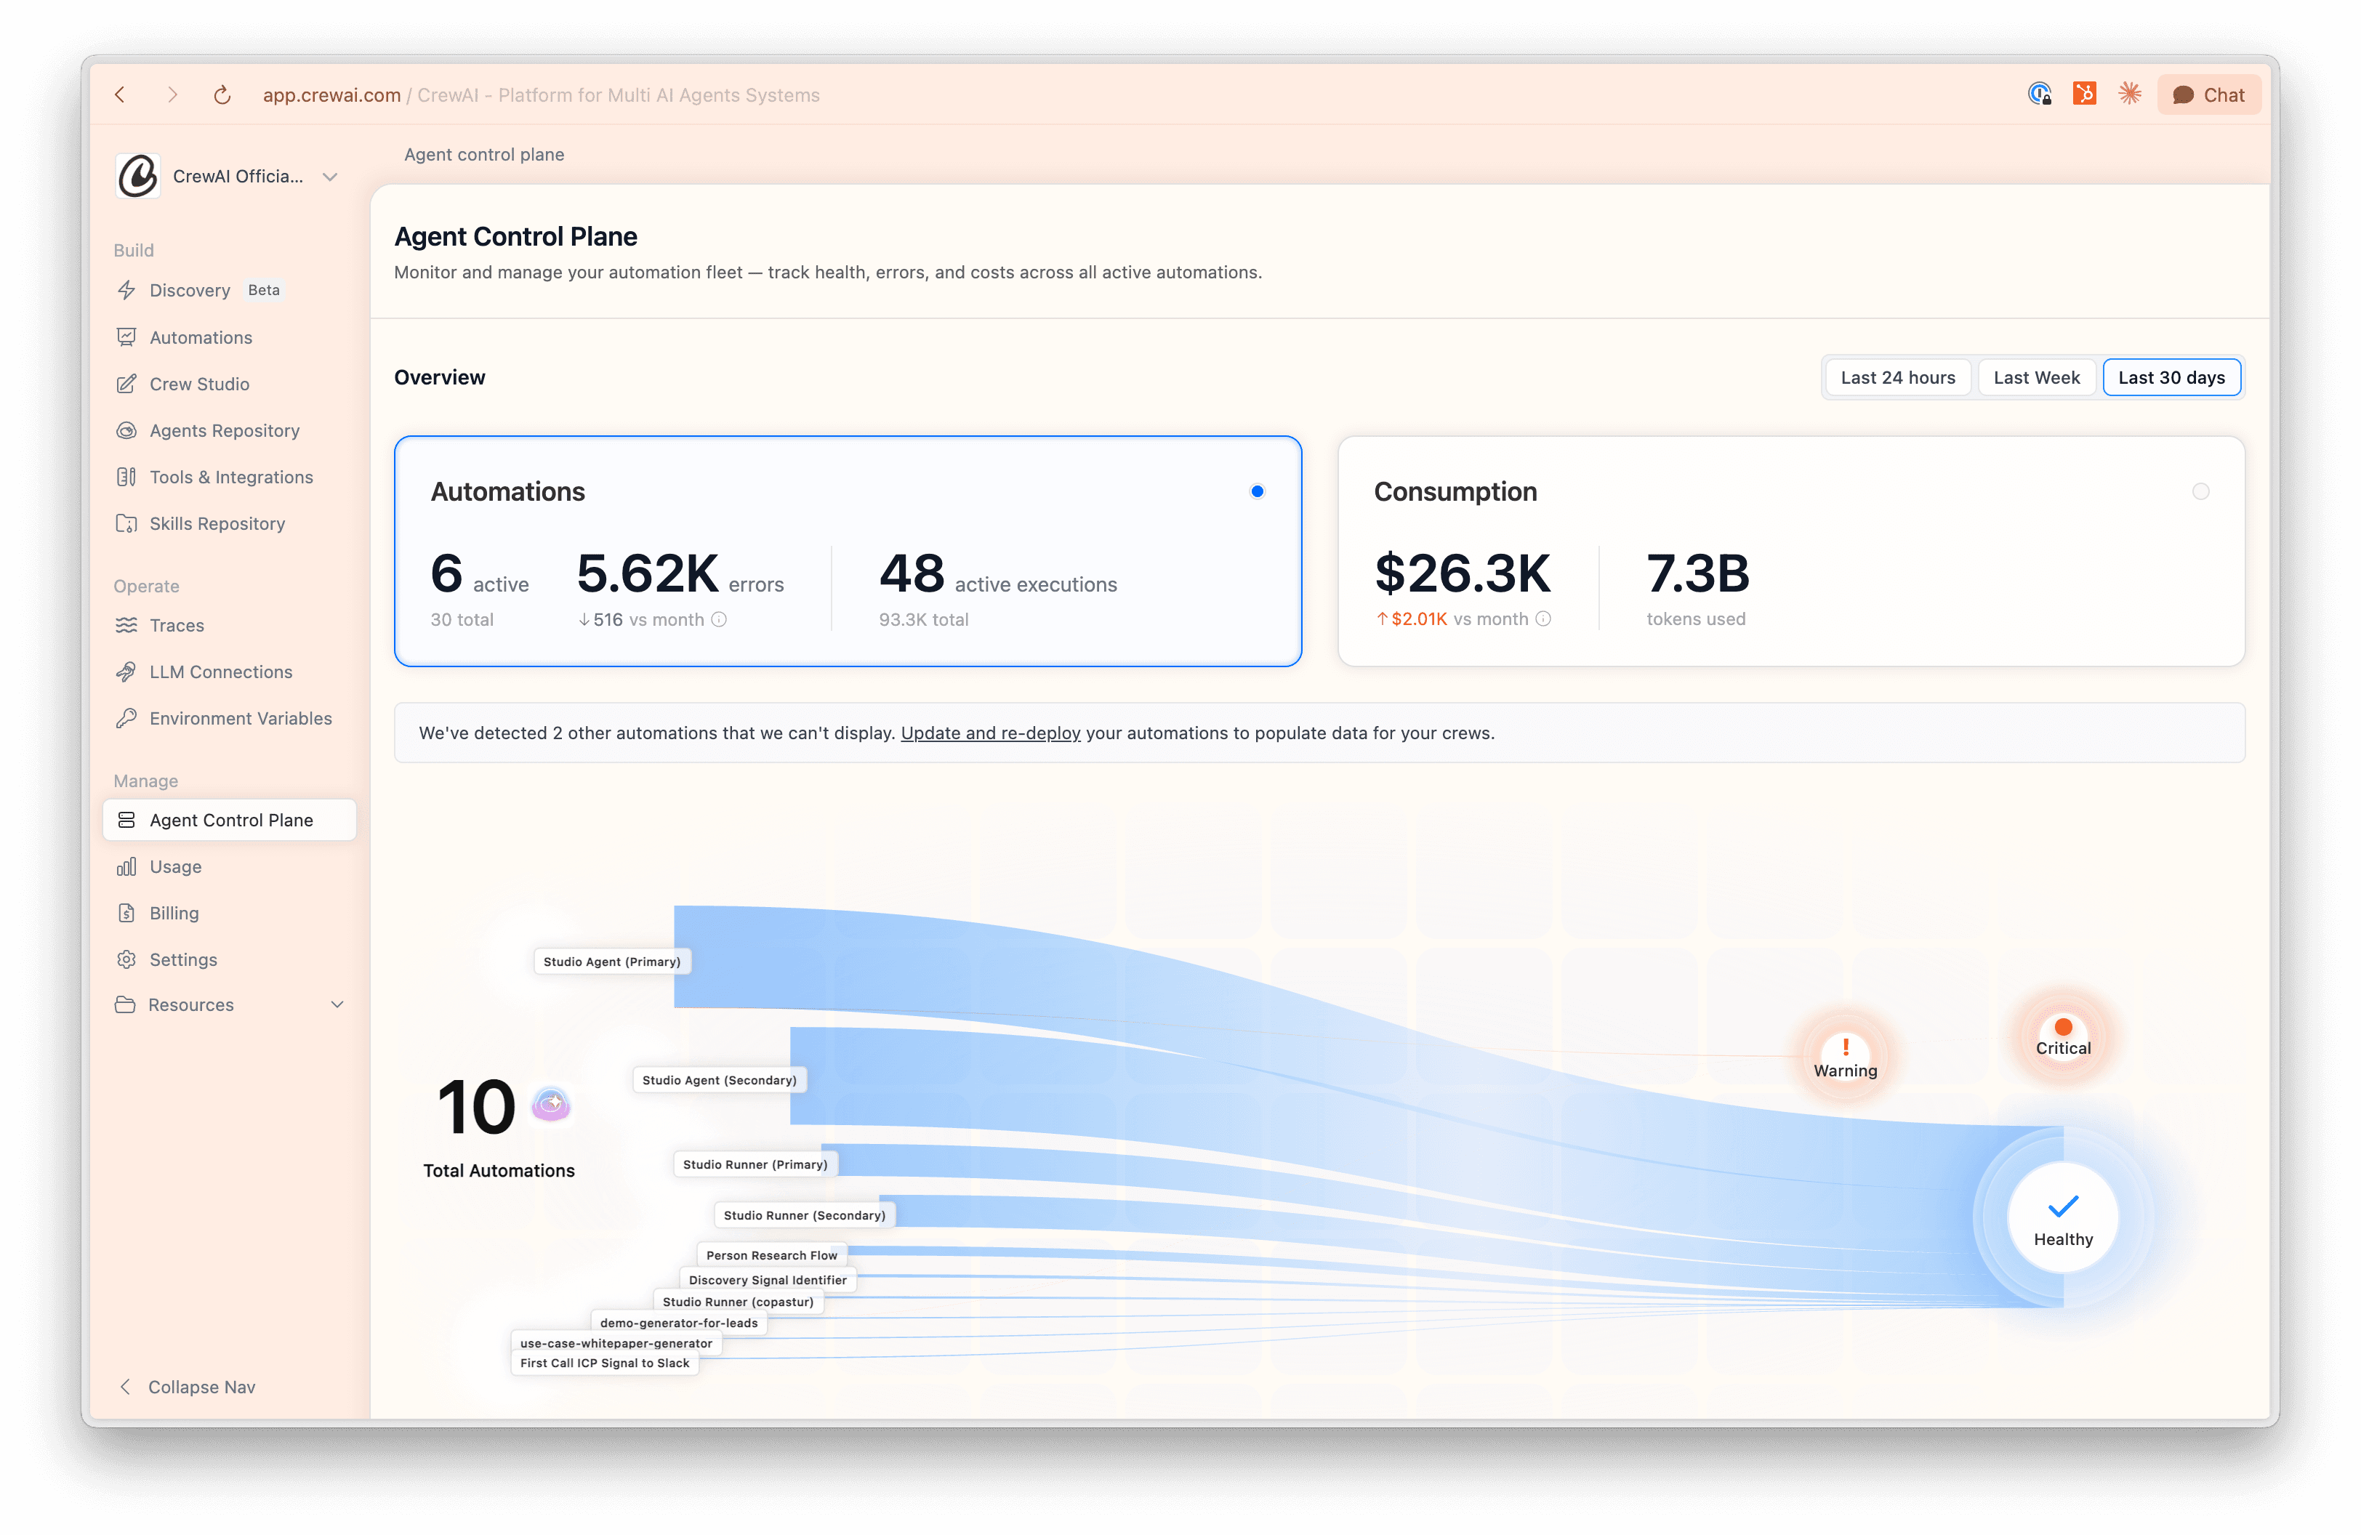Switch to the Last Week tab
Viewport: 2361px width, 1535px height.
pos(2035,378)
